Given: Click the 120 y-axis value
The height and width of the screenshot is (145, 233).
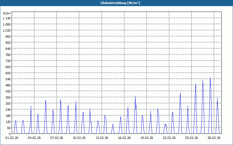Looking at the screenshot, I should pos(8,122).
